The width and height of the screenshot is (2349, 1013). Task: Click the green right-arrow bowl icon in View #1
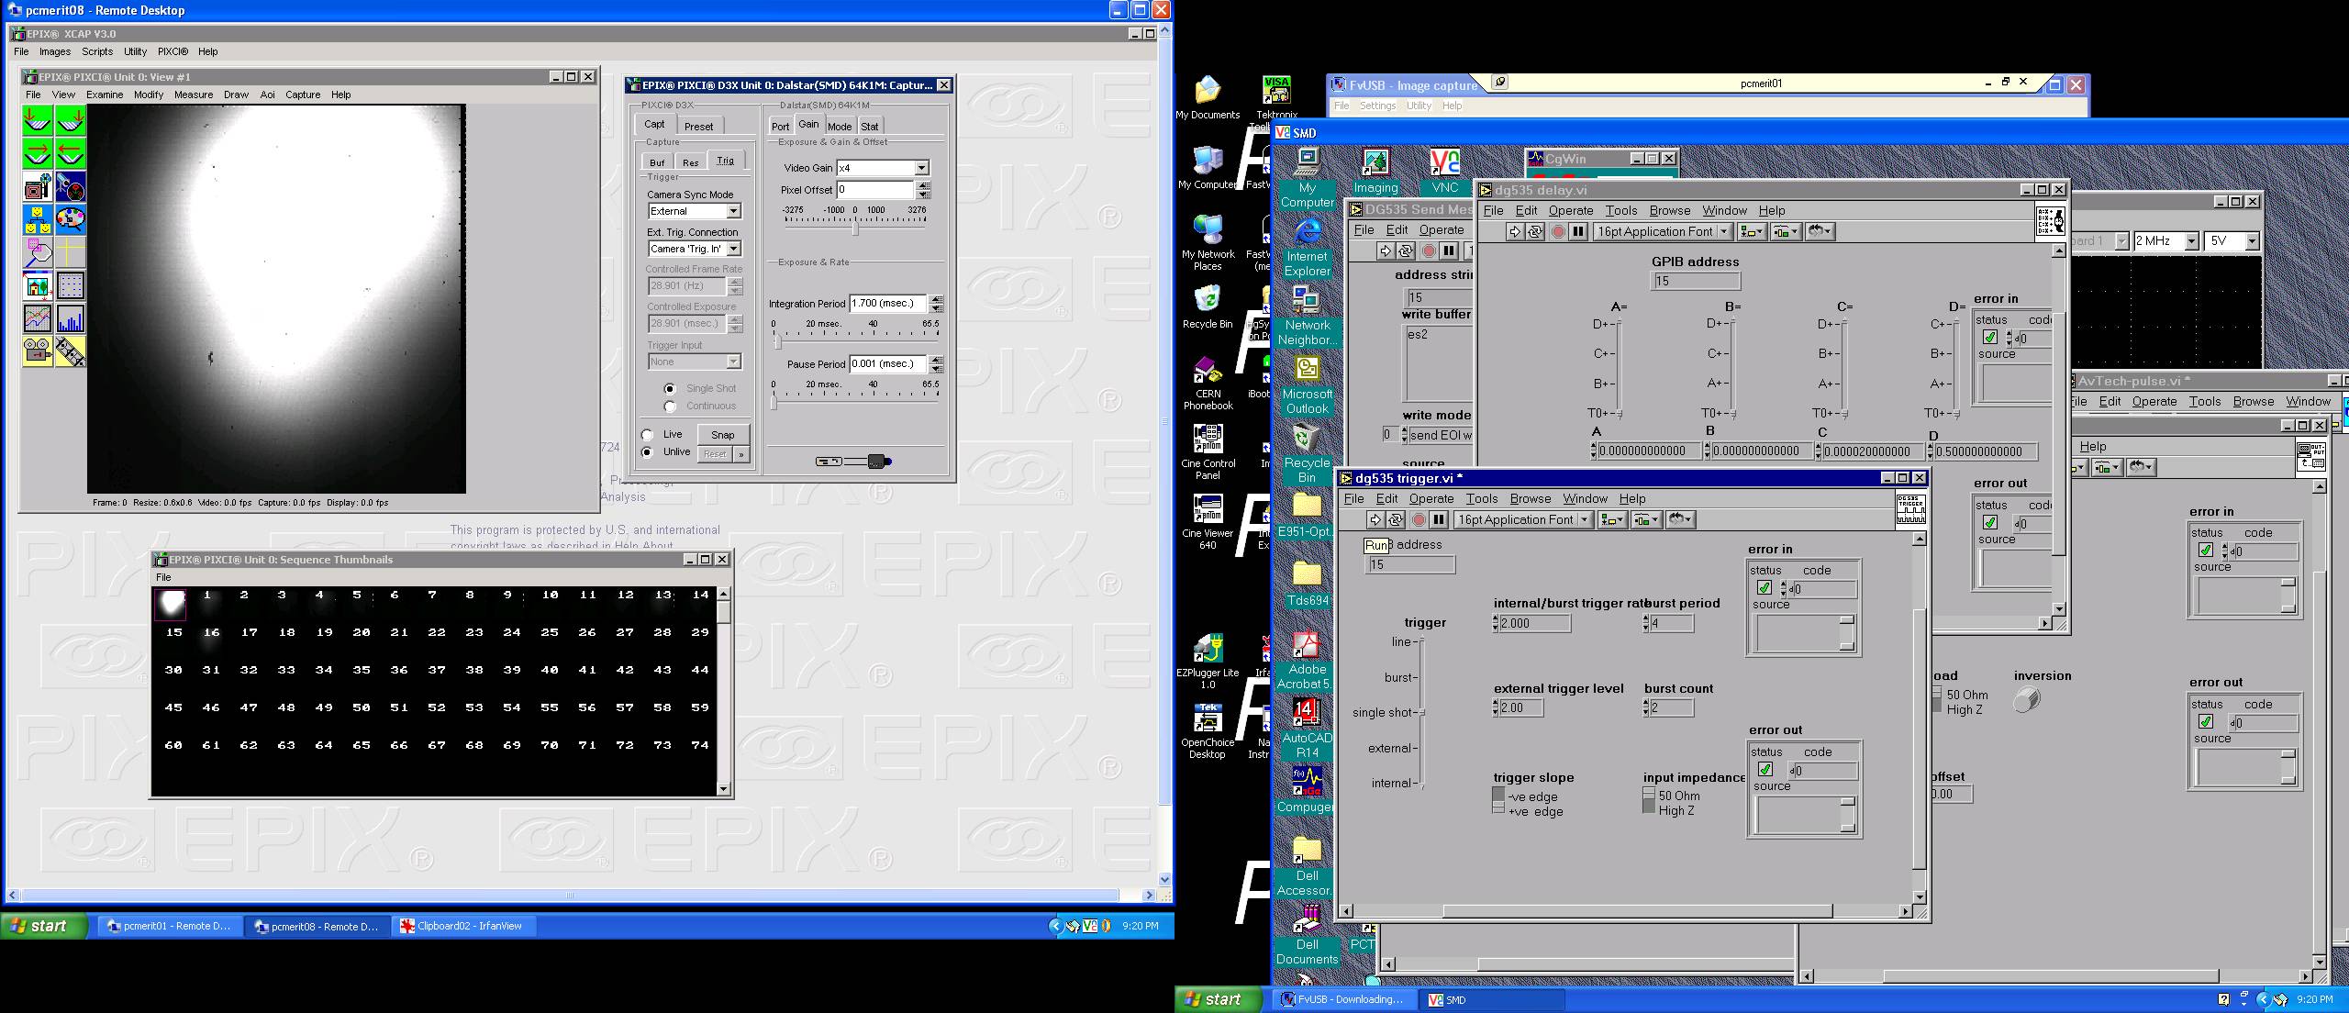[x=38, y=153]
